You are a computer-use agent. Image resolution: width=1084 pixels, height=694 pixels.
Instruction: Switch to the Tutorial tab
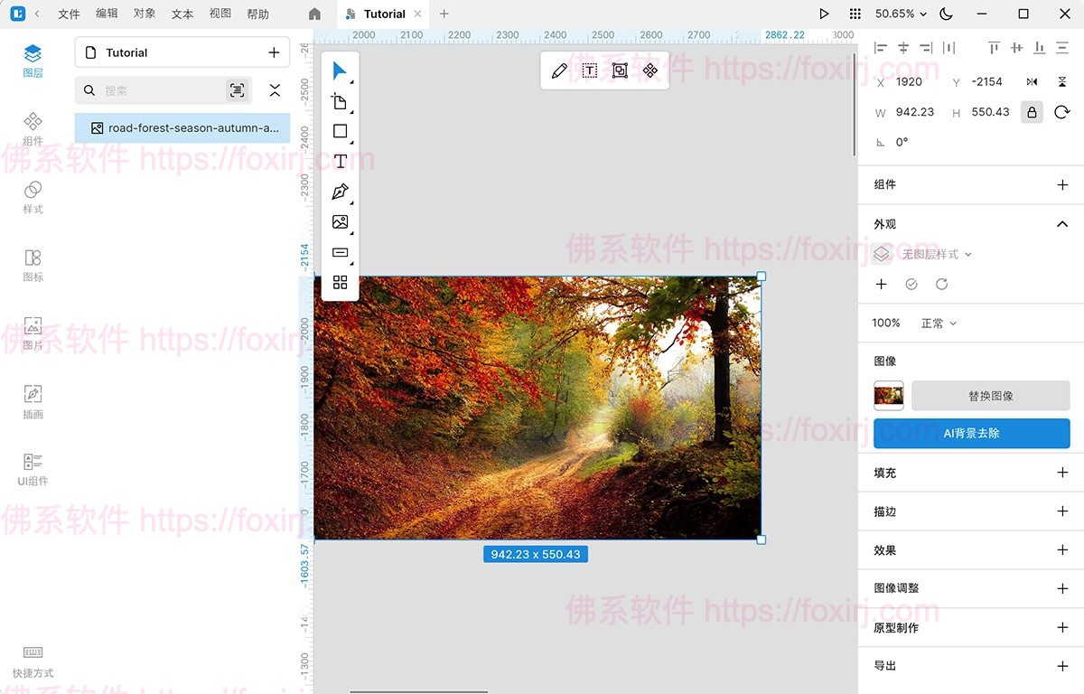pyautogui.click(x=384, y=14)
